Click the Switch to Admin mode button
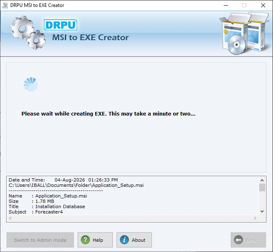273x252 pixels. (40, 240)
